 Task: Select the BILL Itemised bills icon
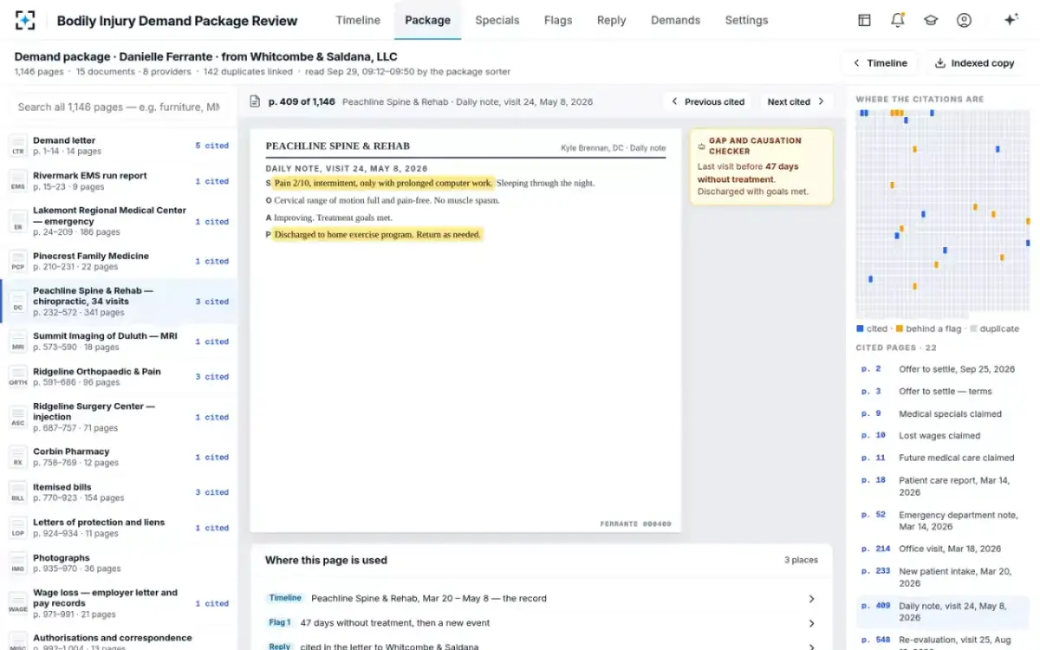tap(18, 492)
